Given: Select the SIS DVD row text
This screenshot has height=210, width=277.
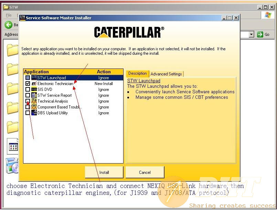Looking at the screenshot, I should pyautogui.click(x=45, y=90).
